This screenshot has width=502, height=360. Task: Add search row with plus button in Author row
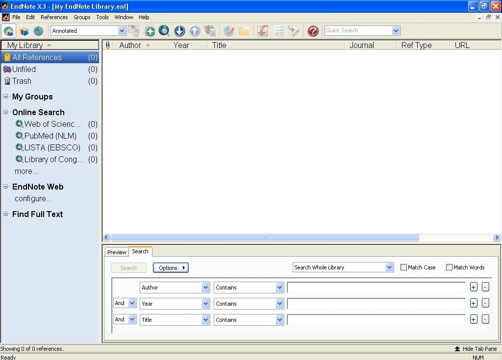pos(474,287)
